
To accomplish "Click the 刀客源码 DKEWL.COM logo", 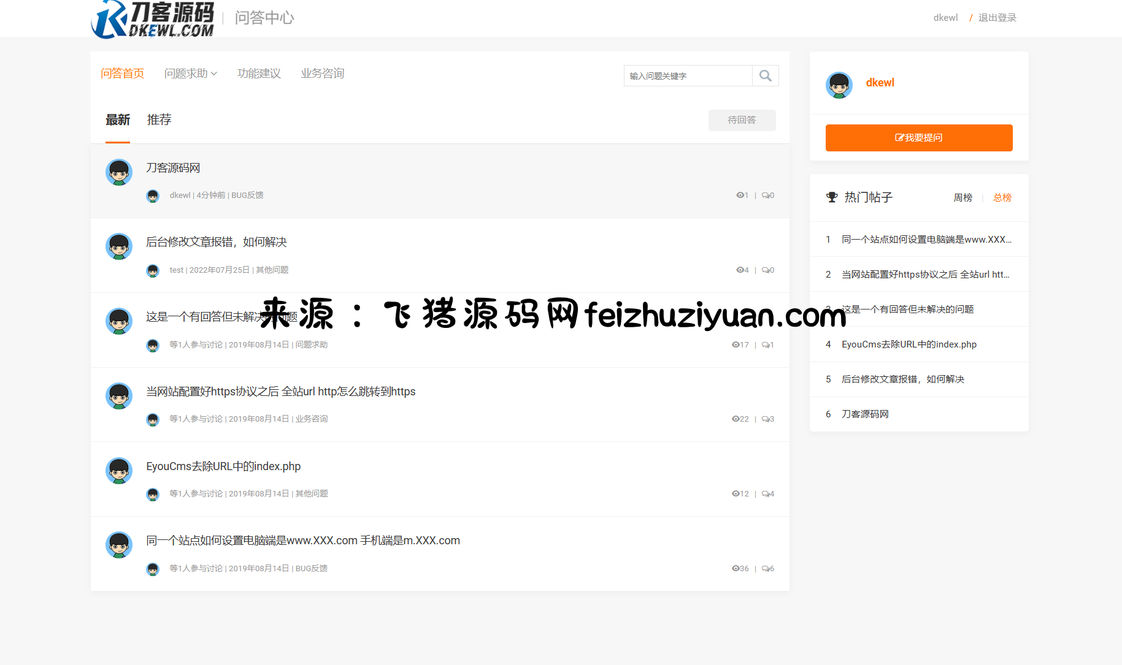I will (153, 20).
